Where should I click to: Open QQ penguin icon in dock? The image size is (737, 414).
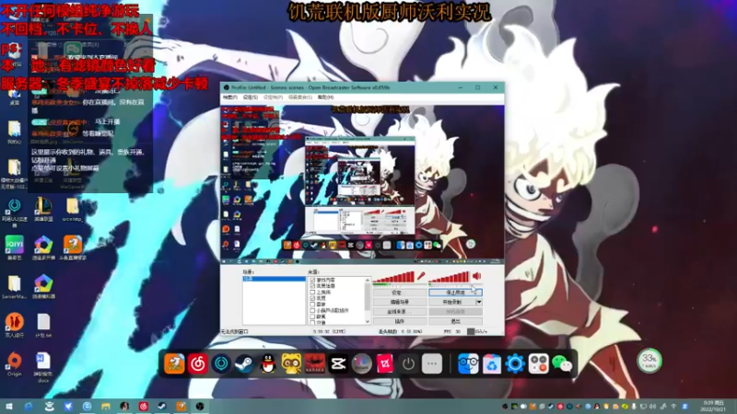pos(268,363)
